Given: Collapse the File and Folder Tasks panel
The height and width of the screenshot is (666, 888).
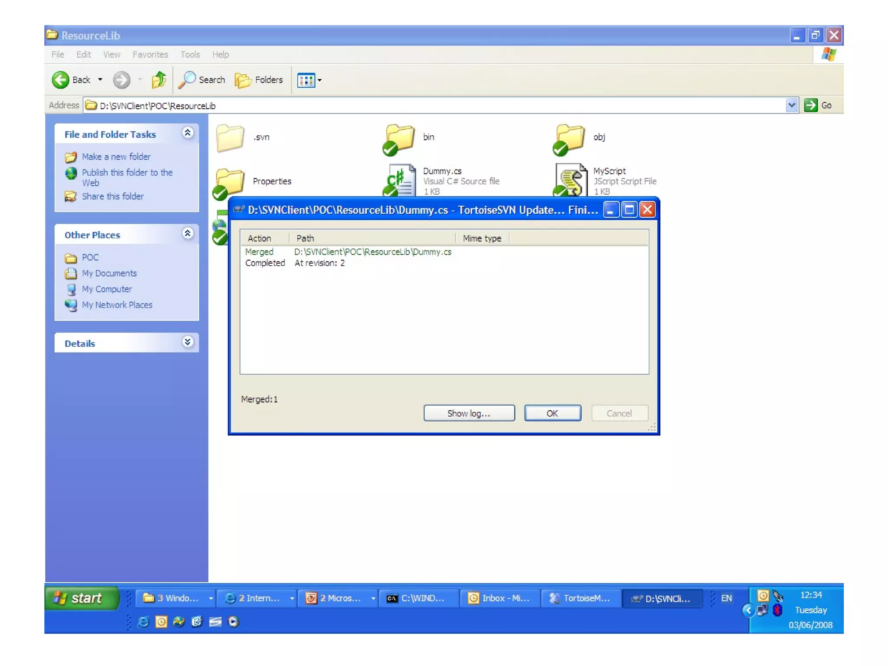Looking at the screenshot, I should point(187,133).
